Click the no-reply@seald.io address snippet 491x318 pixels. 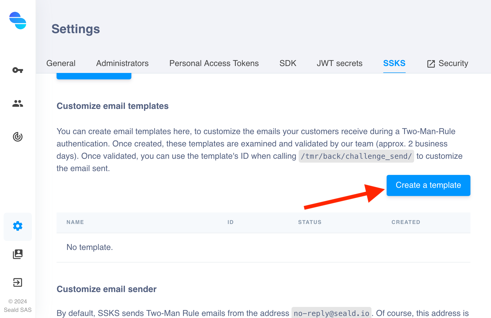click(331, 313)
